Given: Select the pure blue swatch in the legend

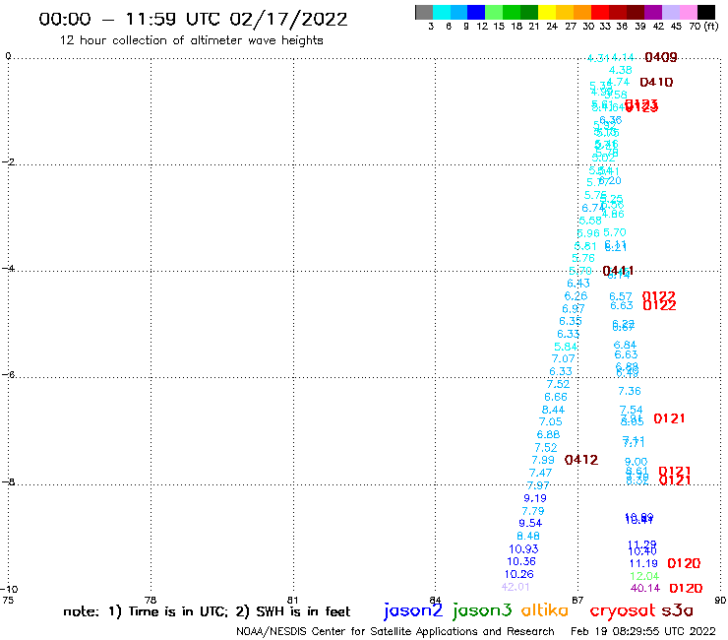Looking at the screenshot, I should [x=476, y=12].
